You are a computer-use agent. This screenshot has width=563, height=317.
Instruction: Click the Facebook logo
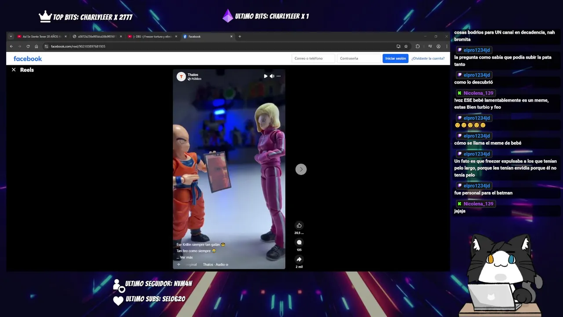[28, 59]
